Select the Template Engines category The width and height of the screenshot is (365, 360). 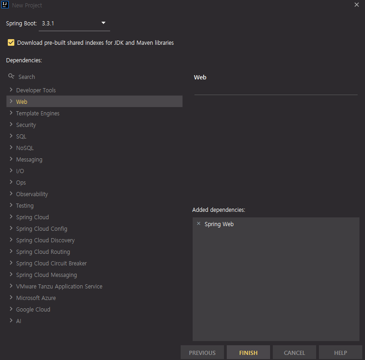pyautogui.click(x=38, y=114)
